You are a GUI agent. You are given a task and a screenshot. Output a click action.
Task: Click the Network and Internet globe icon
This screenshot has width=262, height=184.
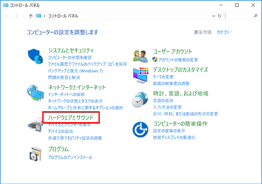pos(35,93)
